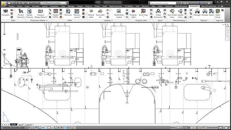This screenshot has height=130, width=231.
Task: Open the ShipConstructor ribbon tab
Action: click(x=115, y=6)
